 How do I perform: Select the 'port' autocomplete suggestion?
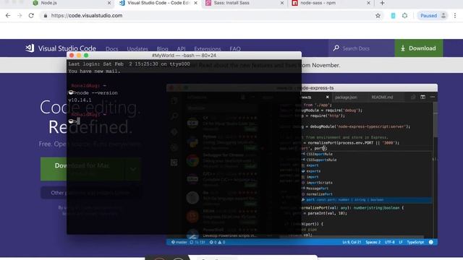click(x=366, y=200)
